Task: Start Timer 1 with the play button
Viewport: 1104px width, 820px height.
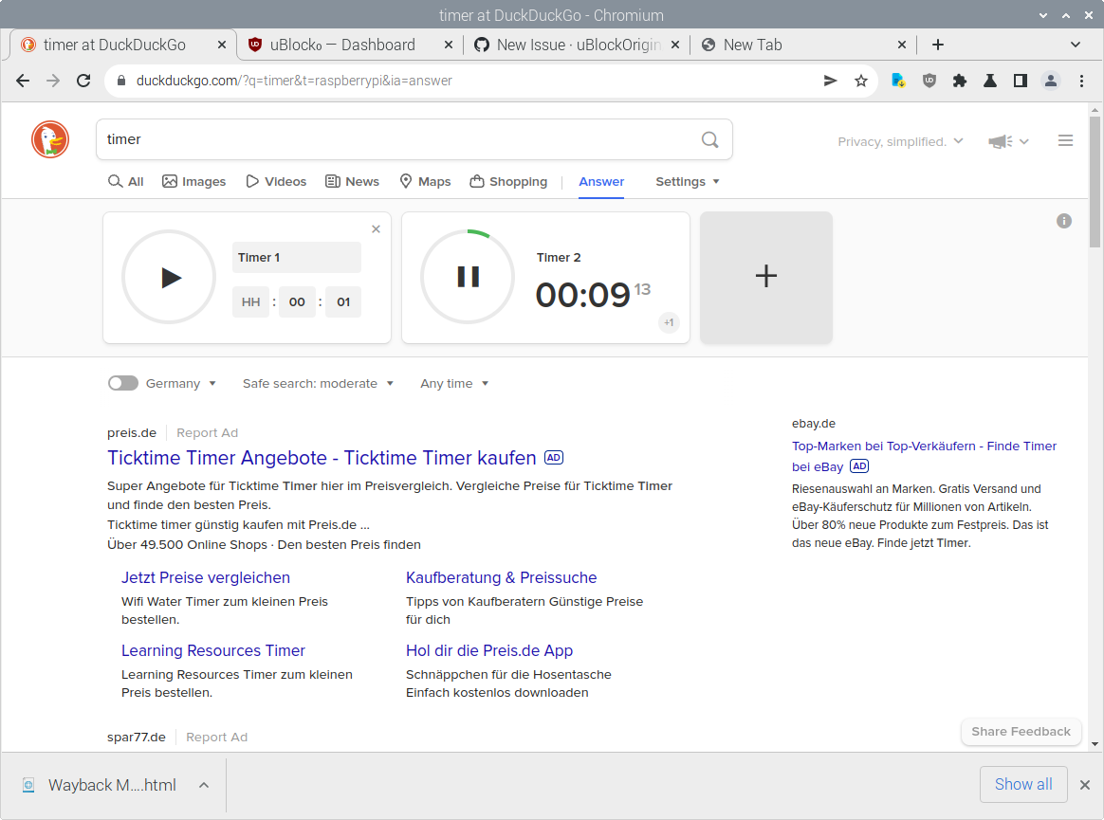Action: pyautogui.click(x=169, y=277)
